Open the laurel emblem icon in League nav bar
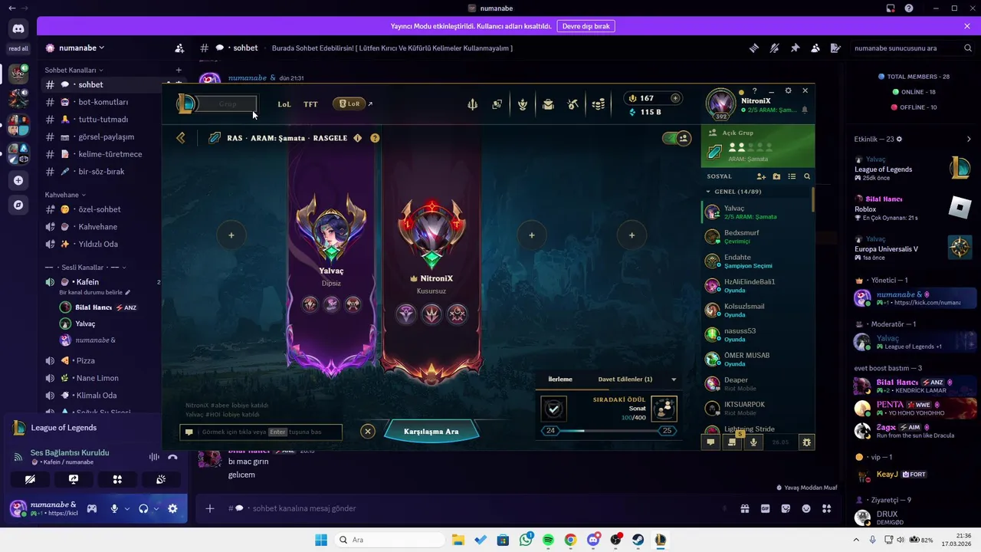981x552 pixels. coord(523,104)
